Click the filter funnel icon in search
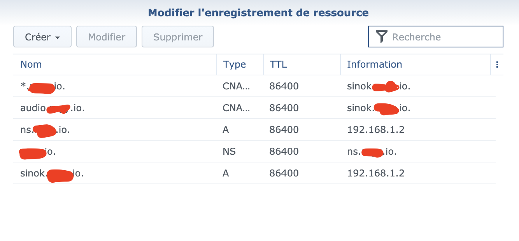The image size is (519, 241). point(382,37)
